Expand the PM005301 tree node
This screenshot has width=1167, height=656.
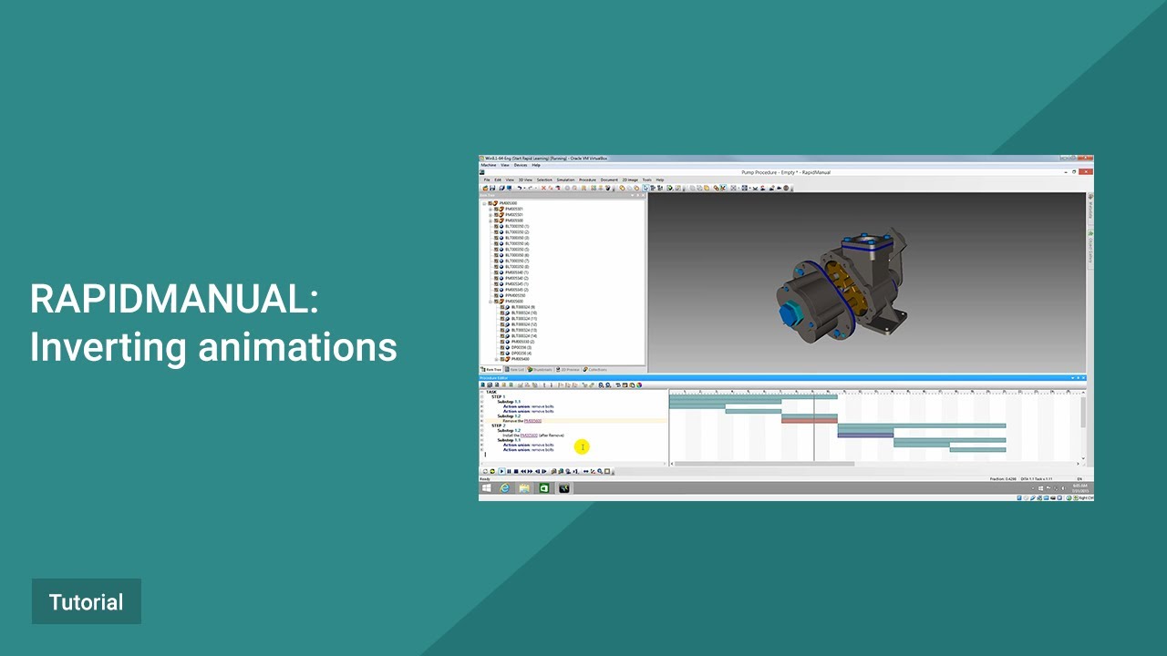pyautogui.click(x=491, y=209)
